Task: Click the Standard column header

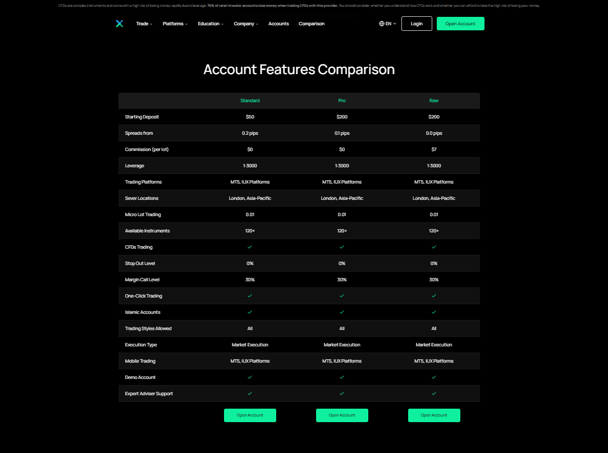Action: 250,100
